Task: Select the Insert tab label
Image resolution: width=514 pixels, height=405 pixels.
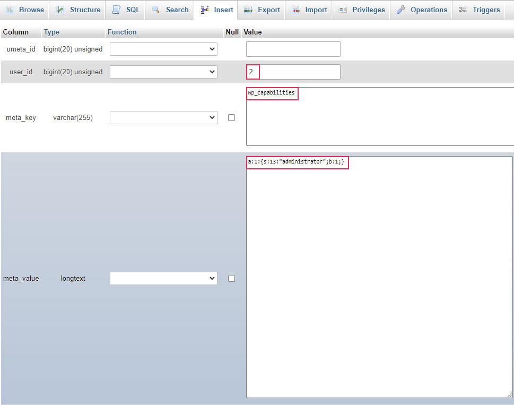Action: 223,10
